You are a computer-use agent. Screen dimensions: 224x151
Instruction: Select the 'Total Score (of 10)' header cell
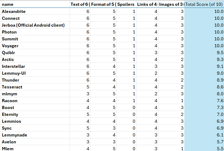(204, 4)
